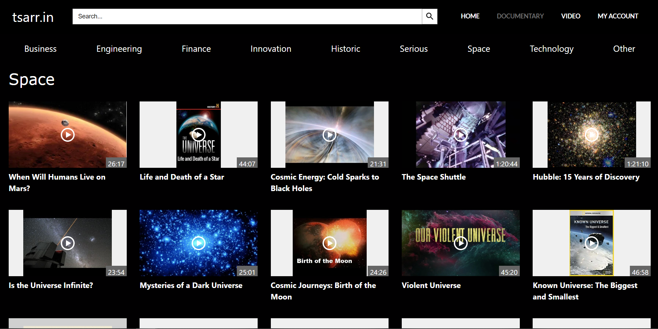Play 'Is the Universe Infinite?' video
Image resolution: width=658 pixels, height=329 pixels.
point(68,243)
